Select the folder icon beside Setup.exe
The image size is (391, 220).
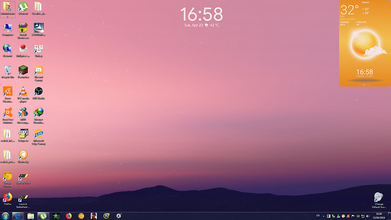7,136
